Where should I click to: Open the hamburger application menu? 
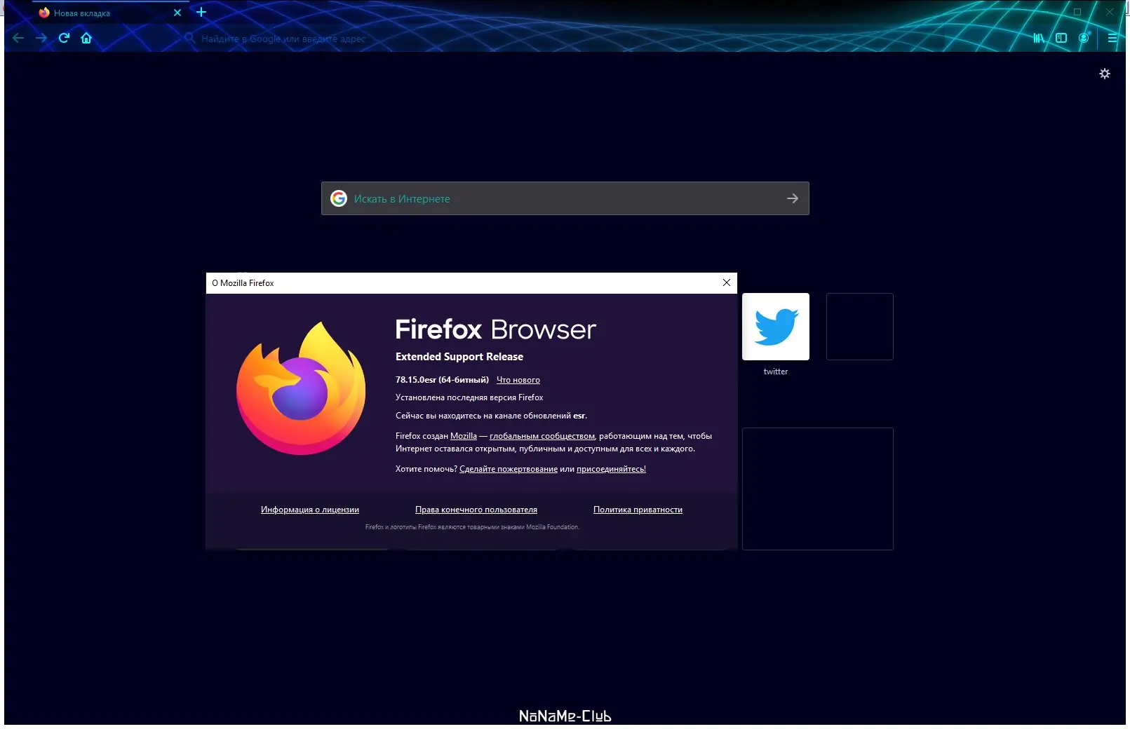(x=1112, y=38)
